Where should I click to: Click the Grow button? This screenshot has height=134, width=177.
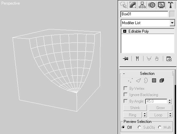click(x=161, y=108)
